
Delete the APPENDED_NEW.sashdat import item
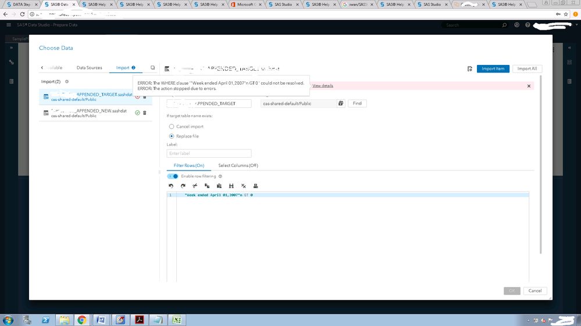click(x=144, y=113)
